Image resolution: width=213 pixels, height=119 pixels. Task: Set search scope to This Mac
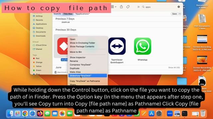click(x=68, y=14)
